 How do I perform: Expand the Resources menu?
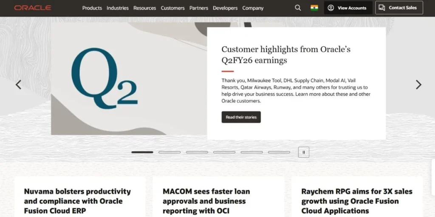[x=144, y=8]
